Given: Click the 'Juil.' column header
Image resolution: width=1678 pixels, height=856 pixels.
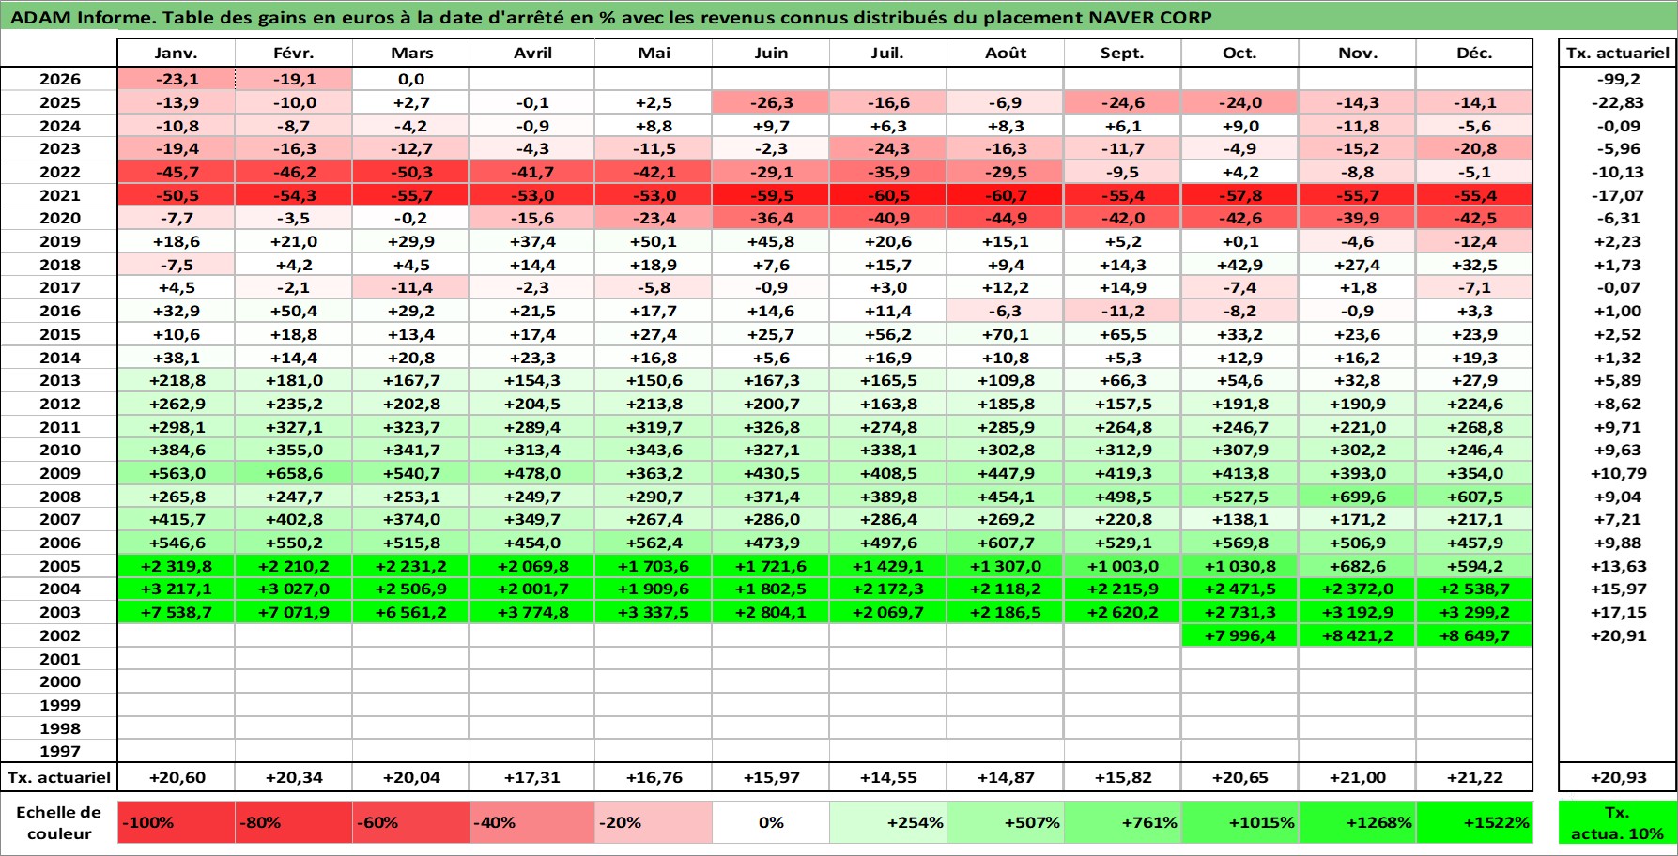Looking at the screenshot, I should (888, 53).
